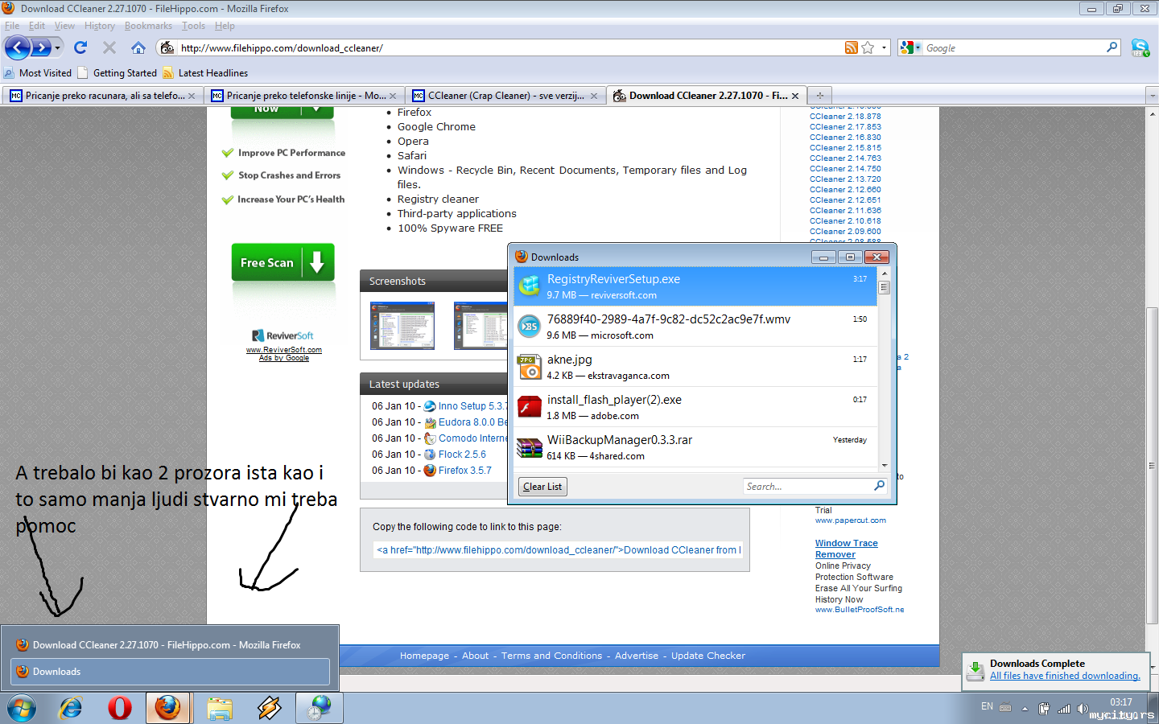The image size is (1159, 724).
Task: Expand the Google search engine selector
Action: 910,47
